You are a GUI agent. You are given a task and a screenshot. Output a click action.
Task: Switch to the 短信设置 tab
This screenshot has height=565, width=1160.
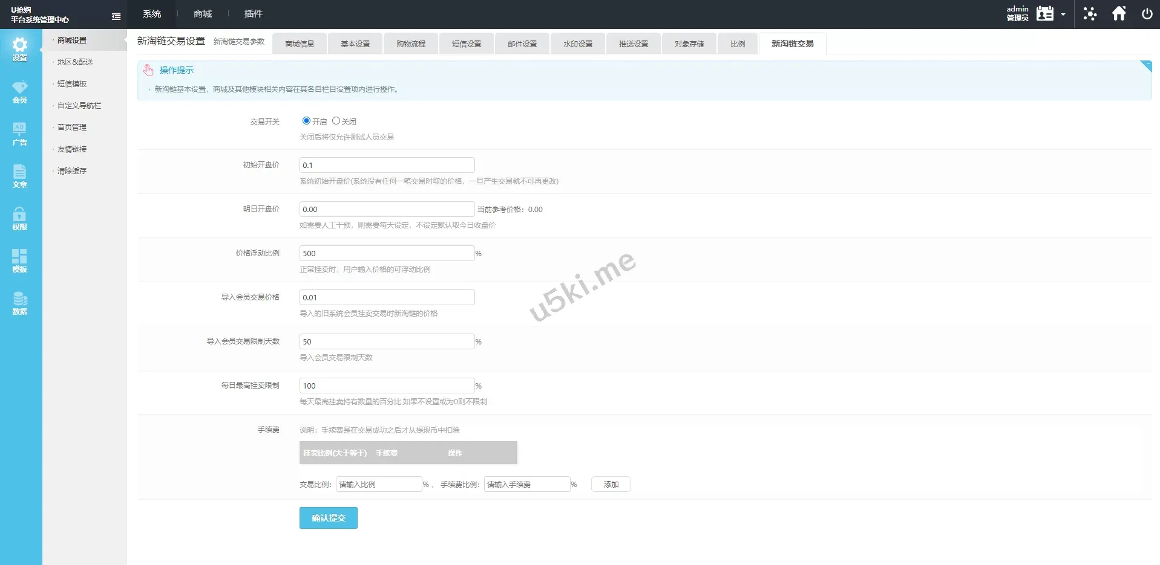click(x=467, y=44)
